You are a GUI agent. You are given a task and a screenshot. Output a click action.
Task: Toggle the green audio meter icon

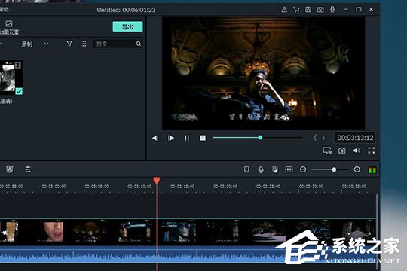point(372,170)
